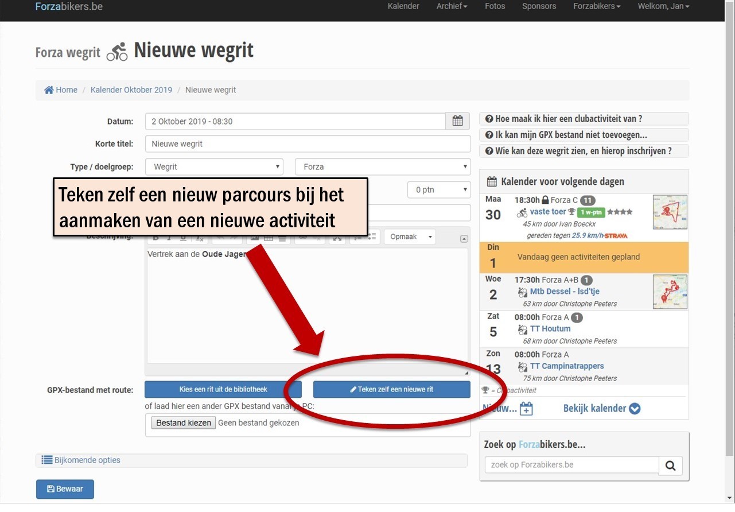Click the trophy legend icon below calendar

pos(485,390)
